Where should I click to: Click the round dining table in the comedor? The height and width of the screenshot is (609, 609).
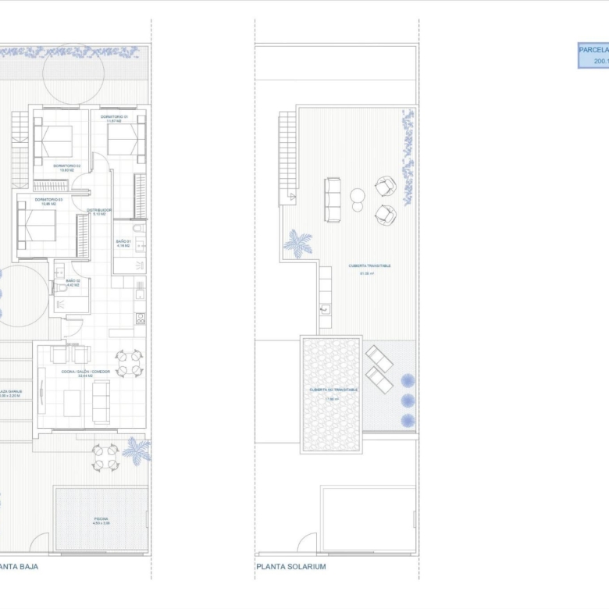pyautogui.click(x=130, y=363)
